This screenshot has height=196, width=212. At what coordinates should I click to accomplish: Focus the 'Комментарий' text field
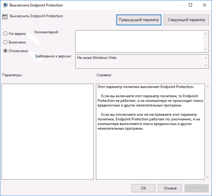pyautogui.click(x=139, y=41)
